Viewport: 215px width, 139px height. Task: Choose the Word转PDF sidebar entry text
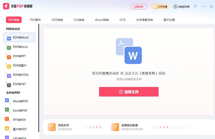click(20, 101)
